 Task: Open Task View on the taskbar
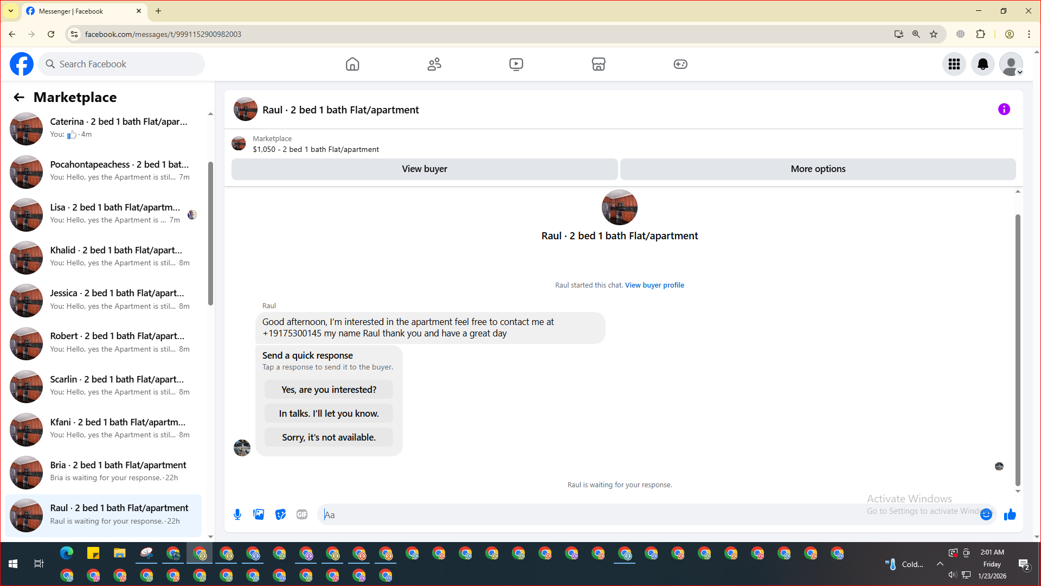tap(39, 564)
